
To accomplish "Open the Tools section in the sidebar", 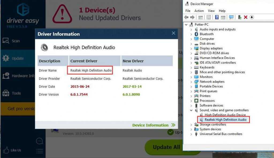I will tap(6, 93).
